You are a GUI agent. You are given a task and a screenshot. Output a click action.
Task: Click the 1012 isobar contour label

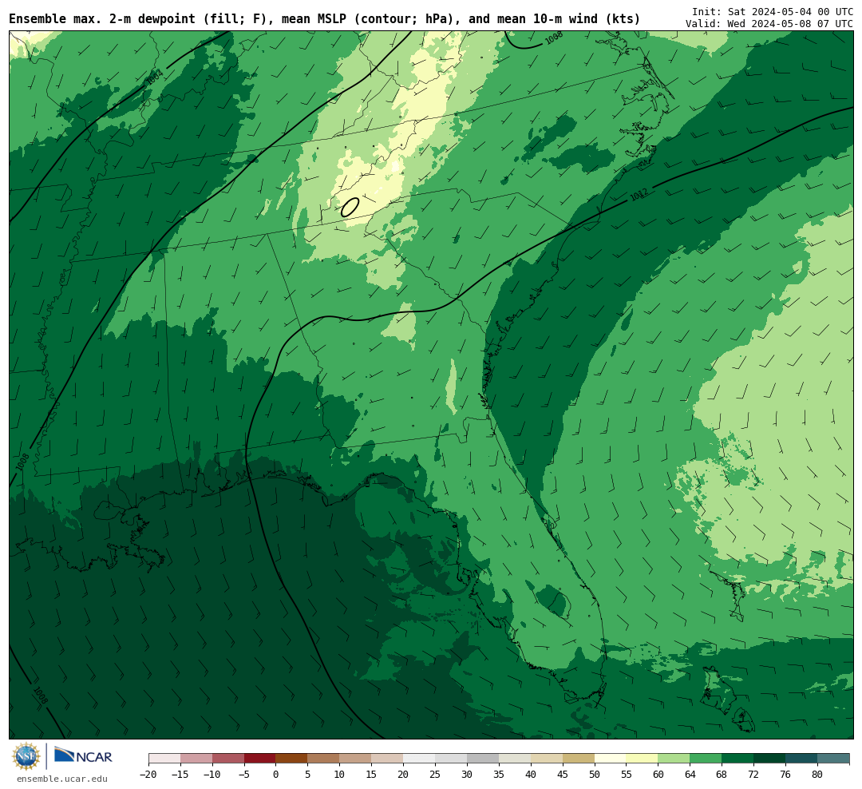(639, 194)
